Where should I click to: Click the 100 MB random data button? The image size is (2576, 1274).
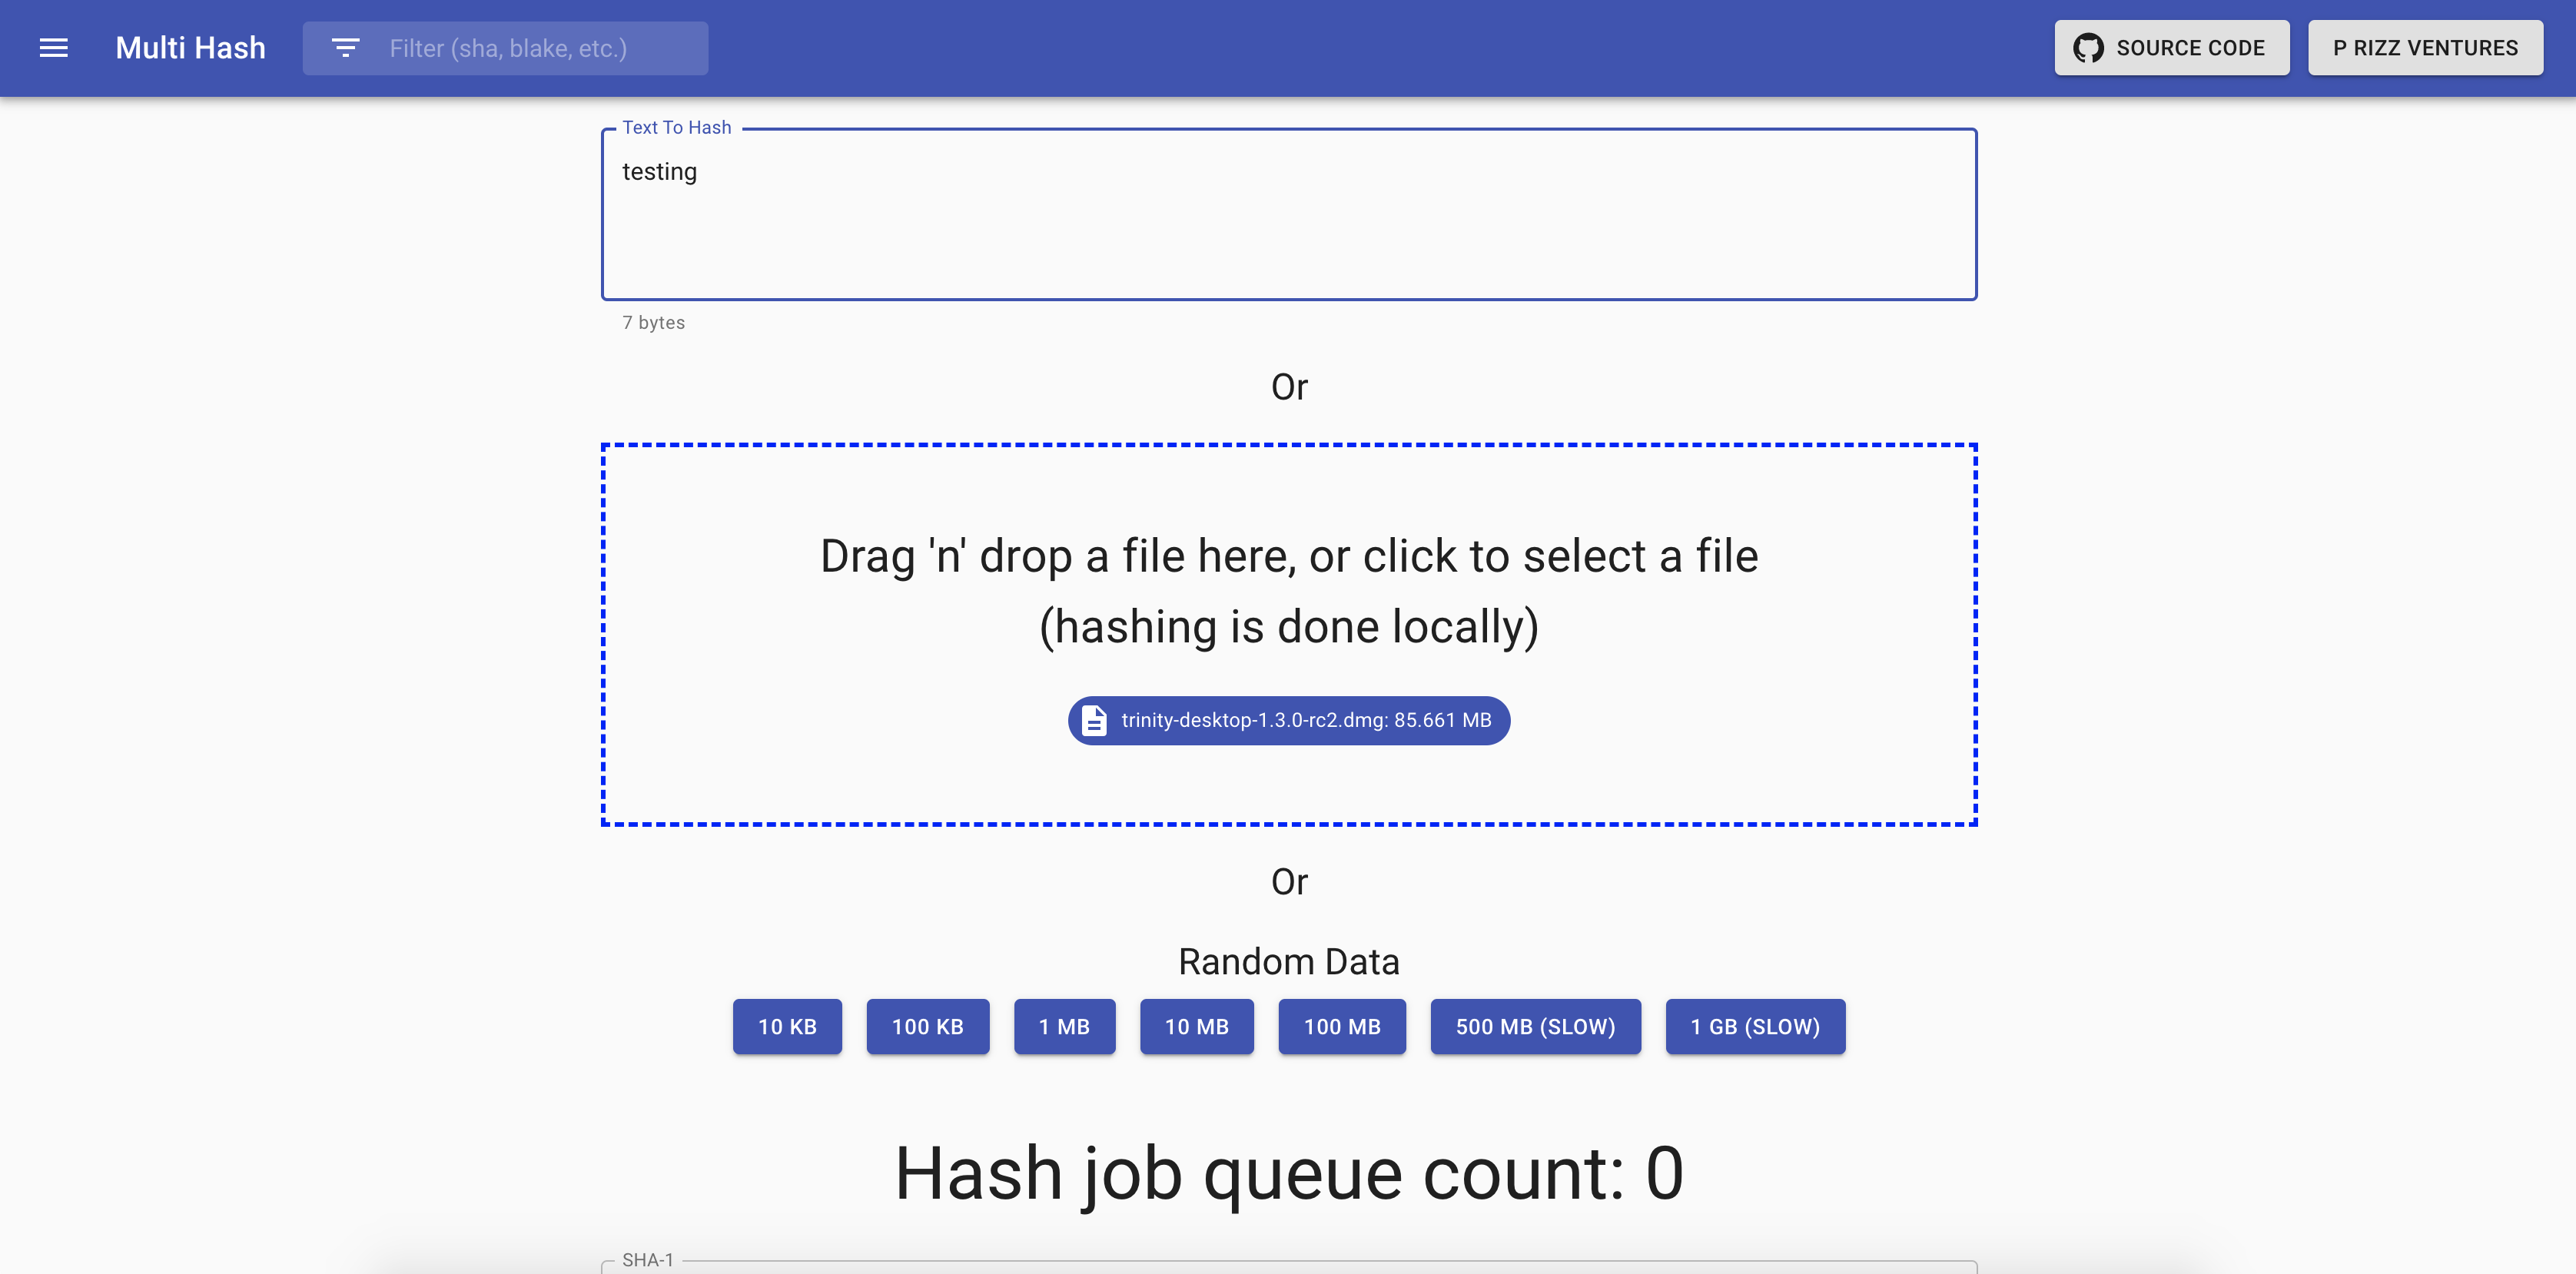pyautogui.click(x=1340, y=1026)
